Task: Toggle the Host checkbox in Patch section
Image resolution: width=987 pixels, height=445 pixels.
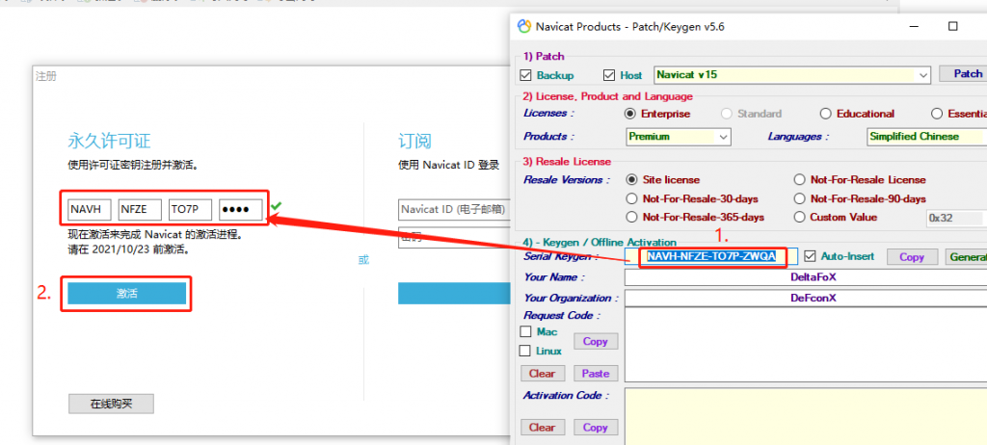Action: coord(609,75)
